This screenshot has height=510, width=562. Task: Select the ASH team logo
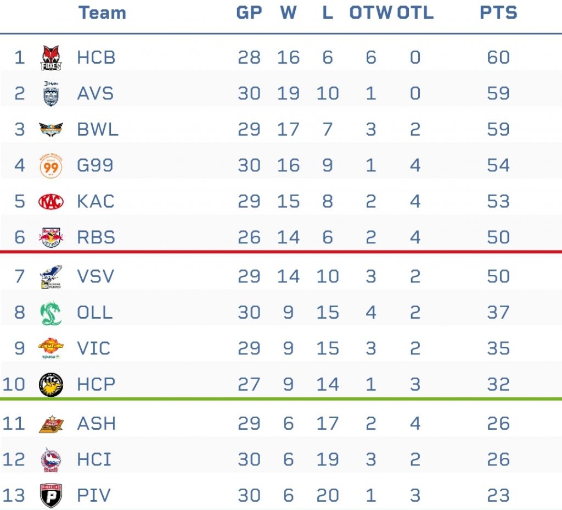pos(51,424)
